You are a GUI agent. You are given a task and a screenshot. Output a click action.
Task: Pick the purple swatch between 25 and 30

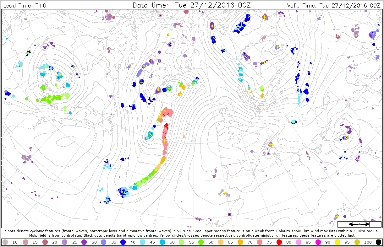pos(84,242)
